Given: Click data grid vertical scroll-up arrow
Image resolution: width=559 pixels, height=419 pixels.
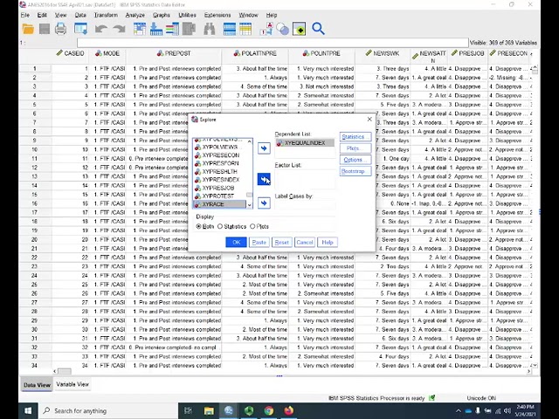Looking at the screenshot, I should coord(535,67).
